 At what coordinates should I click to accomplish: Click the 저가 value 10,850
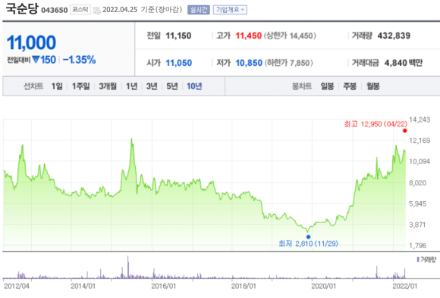click(x=249, y=63)
